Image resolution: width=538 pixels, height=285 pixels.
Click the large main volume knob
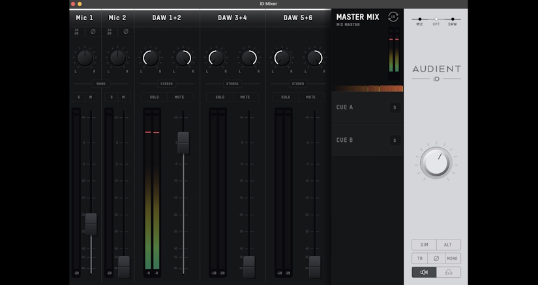tap(436, 163)
